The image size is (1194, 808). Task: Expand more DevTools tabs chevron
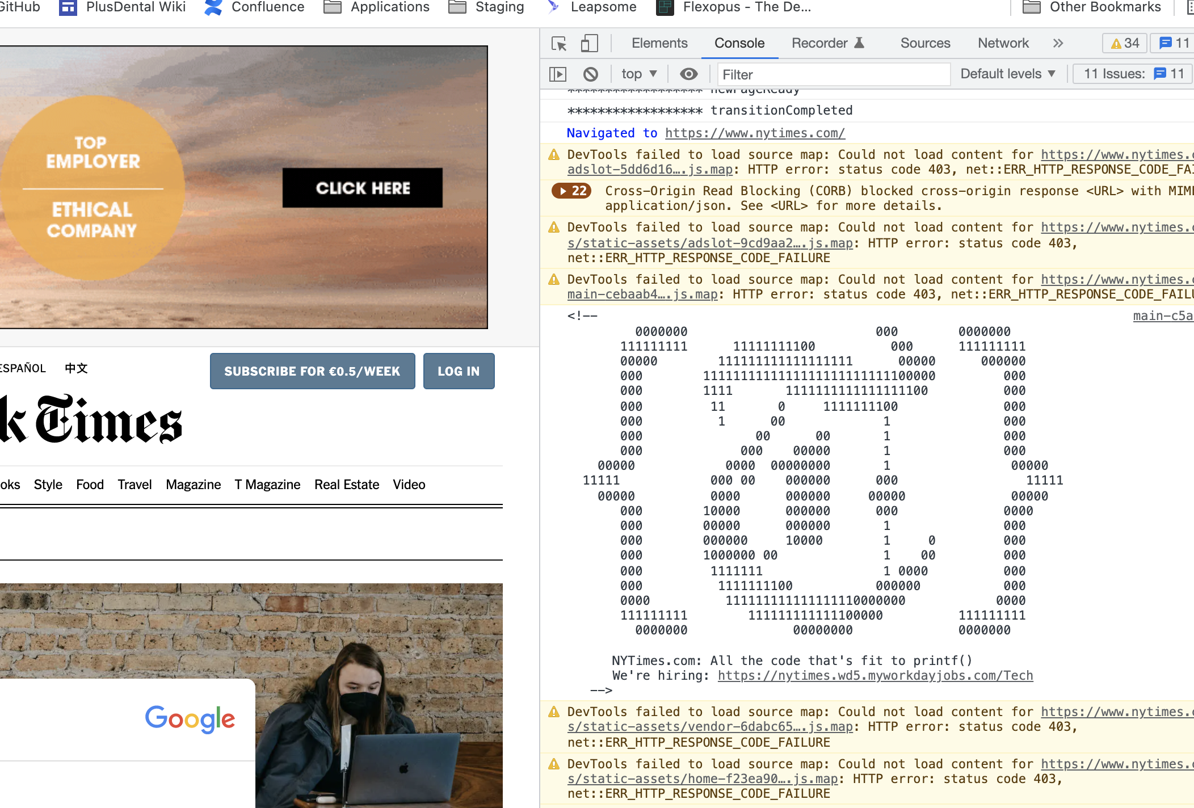[1058, 43]
